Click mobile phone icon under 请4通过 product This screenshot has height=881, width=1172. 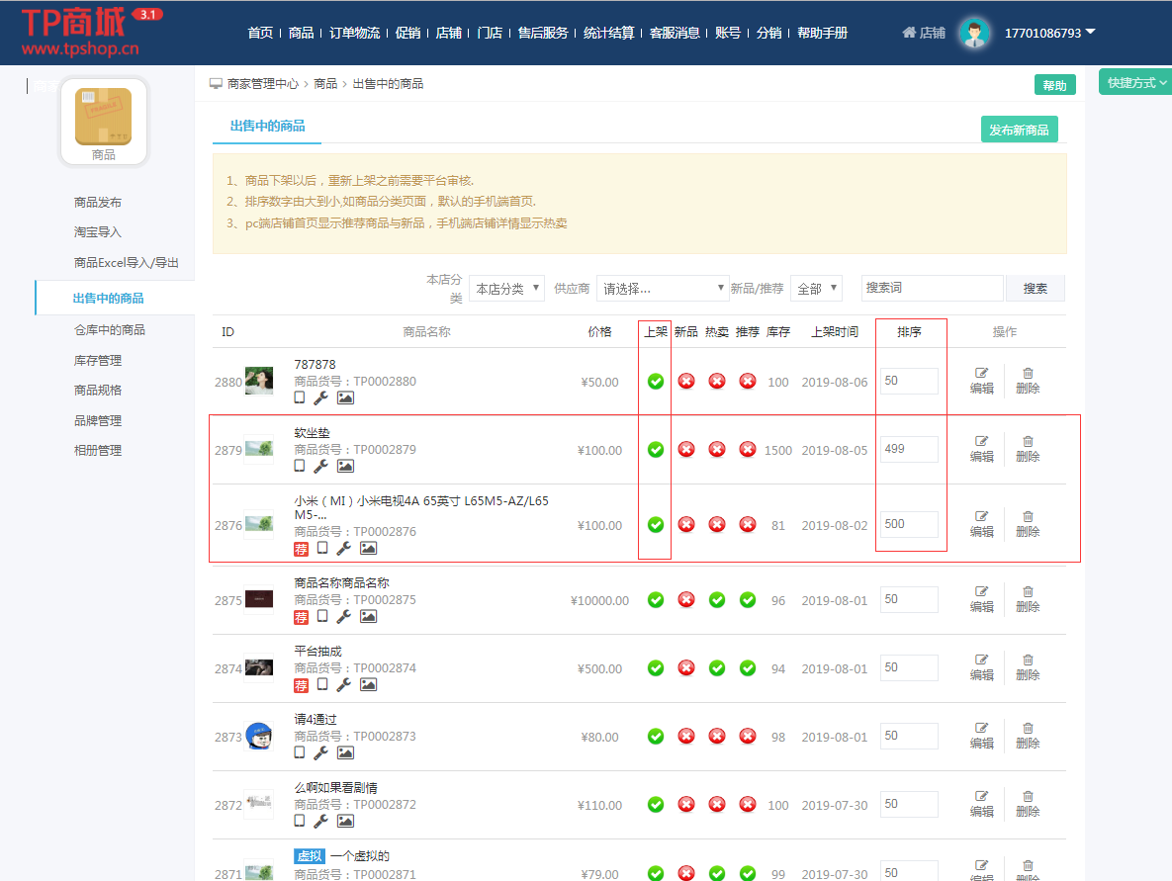click(300, 752)
